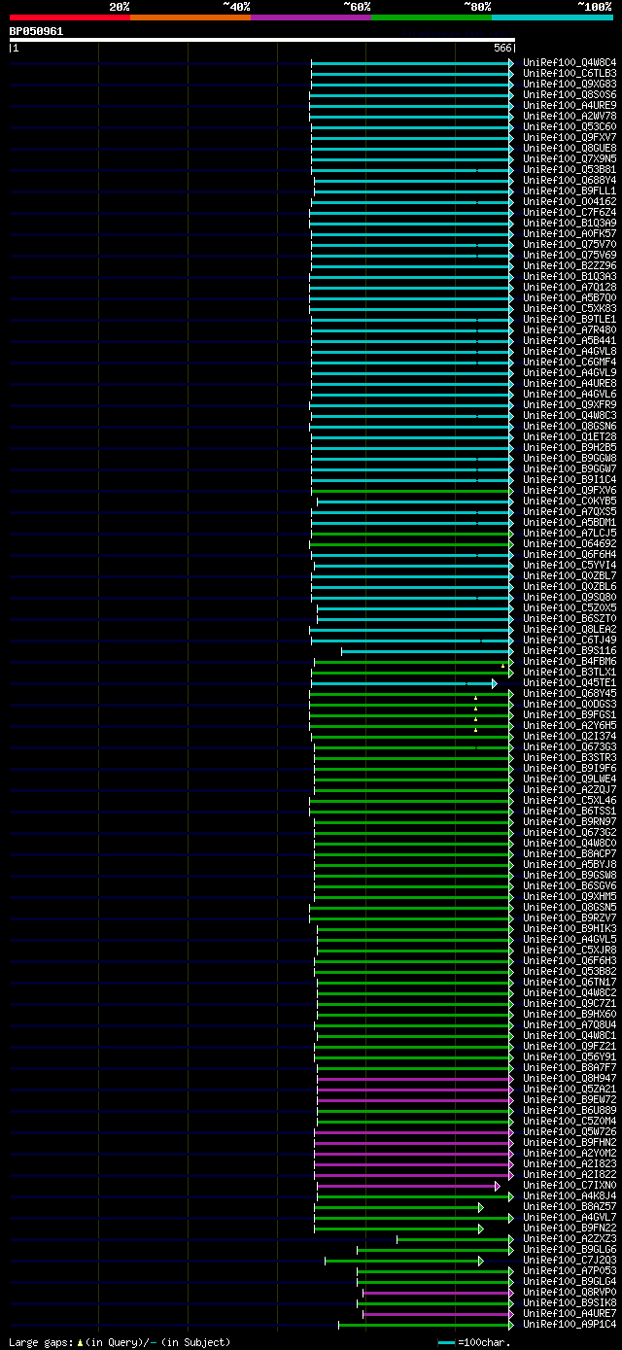Viewport: 622px width, 1350px height.
Task: Open hit UniRef100_Q4W8C4
Action: click(570, 62)
